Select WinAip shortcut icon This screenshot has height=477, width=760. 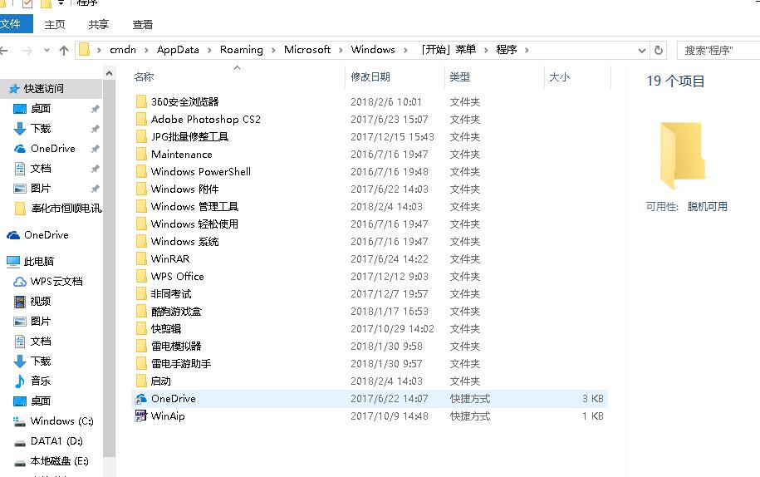coord(141,416)
